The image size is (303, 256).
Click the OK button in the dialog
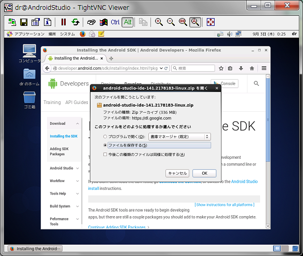pyautogui.click(x=204, y=173)
